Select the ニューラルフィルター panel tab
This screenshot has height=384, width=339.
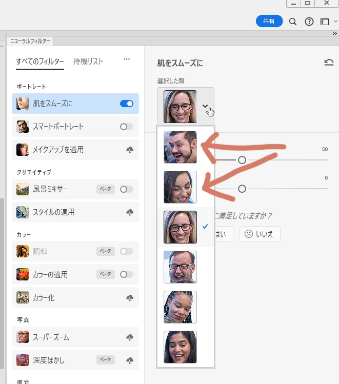pyautogui.click(x=30, y=41)
